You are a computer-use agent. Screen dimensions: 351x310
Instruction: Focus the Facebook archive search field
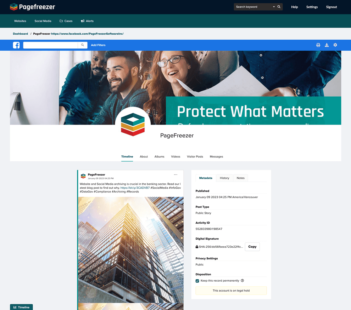pyautogui.click(x=51, y=45)
